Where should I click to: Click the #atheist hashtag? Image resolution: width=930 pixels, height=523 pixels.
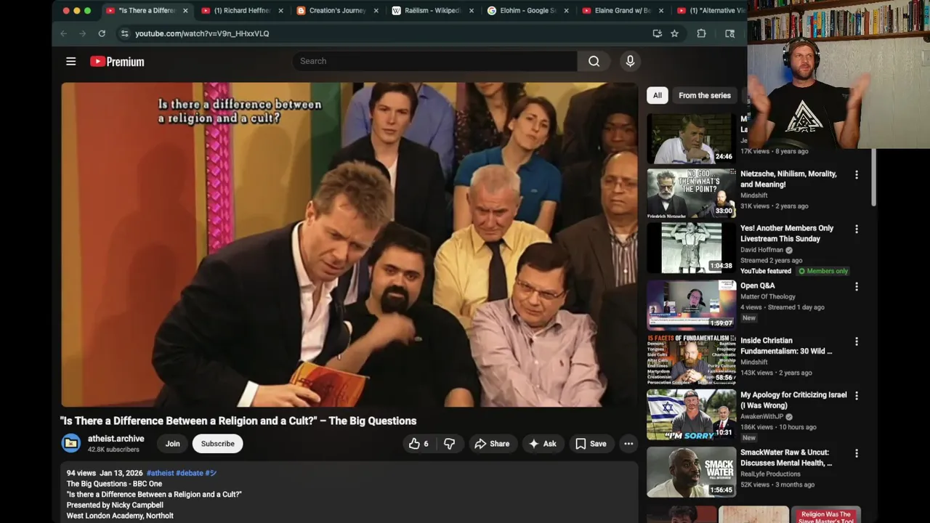point(160,473)
